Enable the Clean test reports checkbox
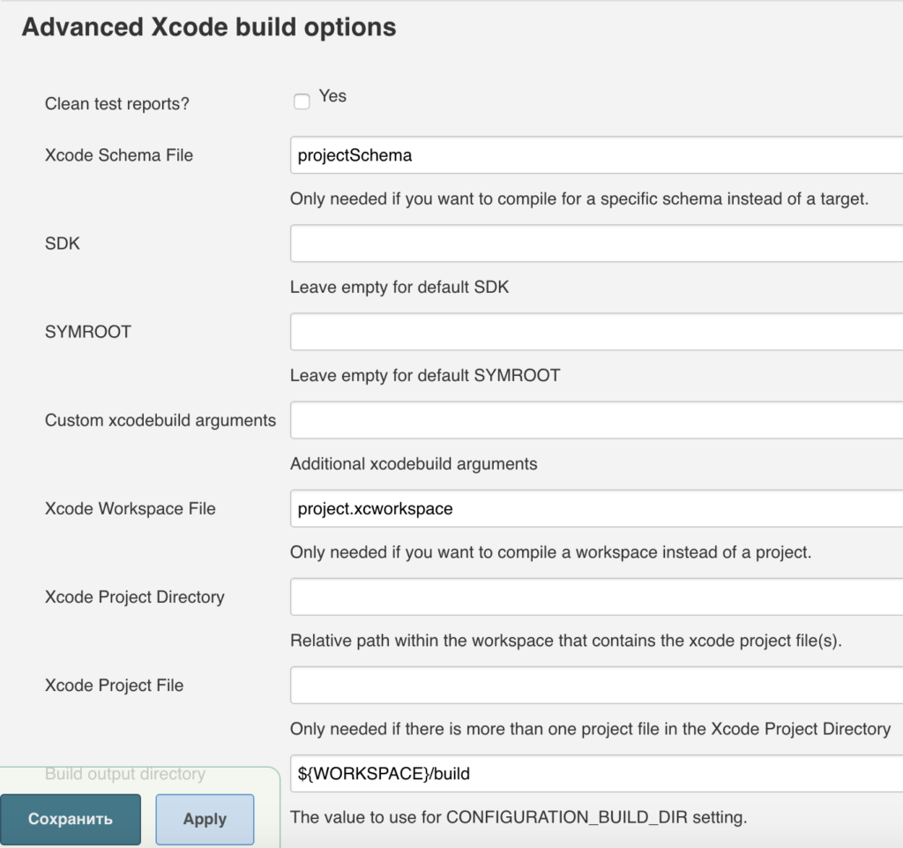This screenshot has width=903, height=848. pos(302,101)
